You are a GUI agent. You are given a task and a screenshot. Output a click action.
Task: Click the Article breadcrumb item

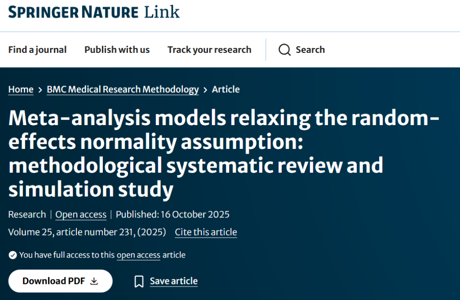[x=226, y=89]
